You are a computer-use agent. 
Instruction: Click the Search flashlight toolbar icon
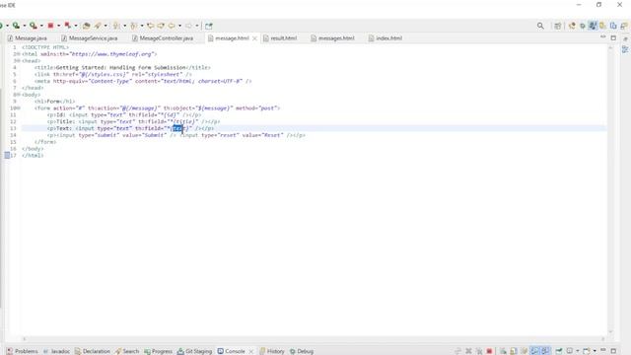click(98, 26)
